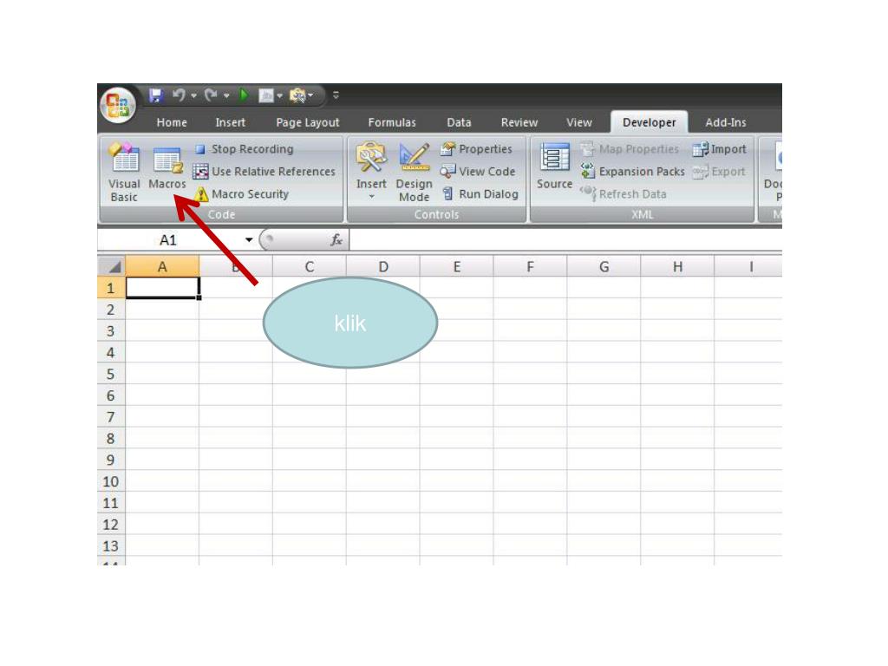Select the Developer tab
Image resolution: width=888 pixels, height=666 pixels.
[x=649, y=122]
